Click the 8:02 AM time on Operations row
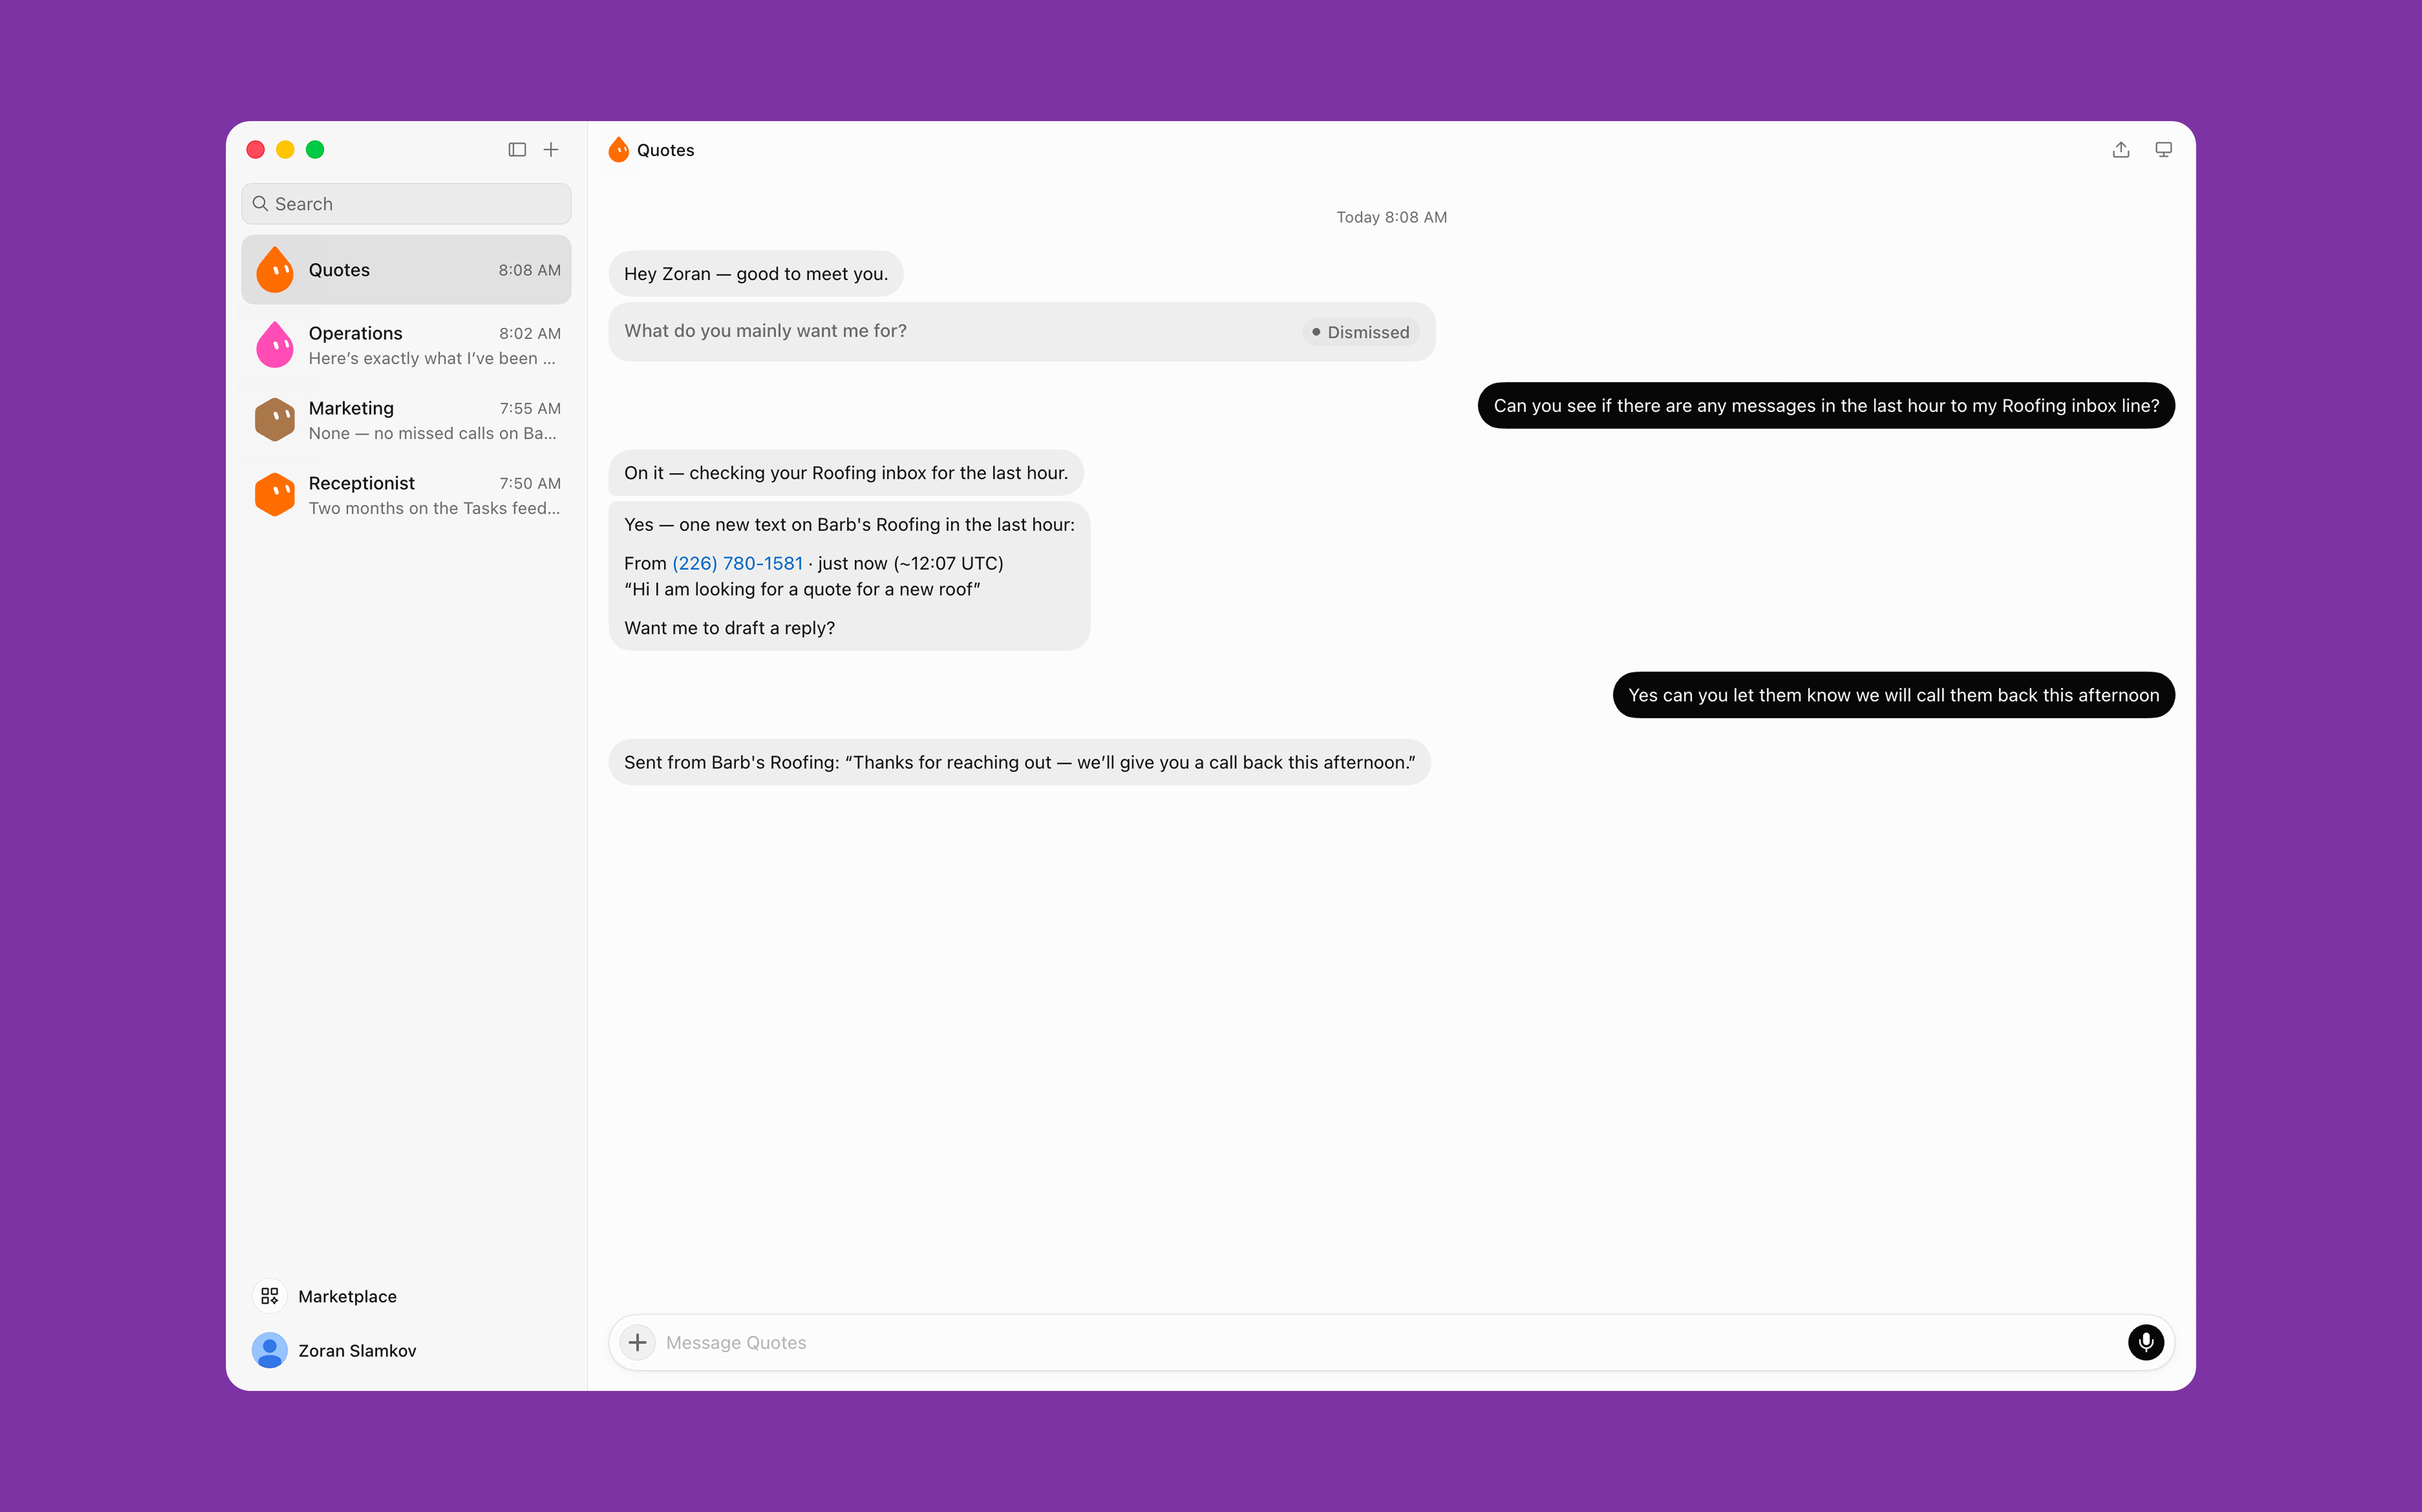 pyautogui.click(x=530, y=333)
